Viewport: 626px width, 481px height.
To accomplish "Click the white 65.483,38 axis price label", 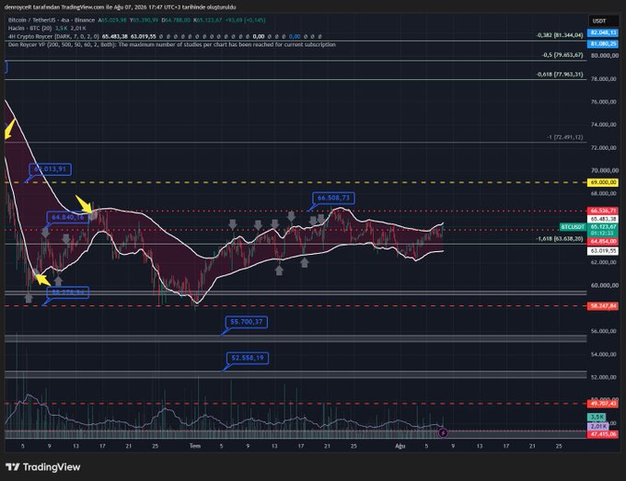I will (x=603, y=219).
